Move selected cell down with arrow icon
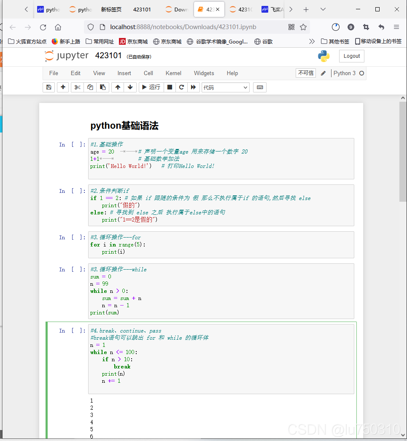407x441 pixels. [x=130, y=87]
